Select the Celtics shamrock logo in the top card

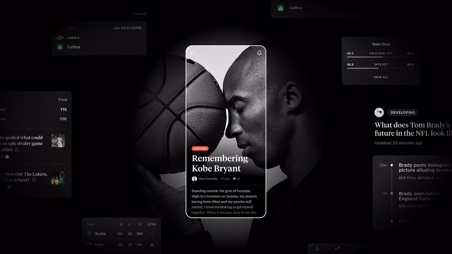(281, 8)
